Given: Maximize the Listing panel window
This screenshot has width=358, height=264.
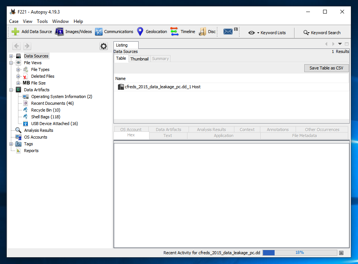Looking at the screenshot, I should tap(347, 44).
